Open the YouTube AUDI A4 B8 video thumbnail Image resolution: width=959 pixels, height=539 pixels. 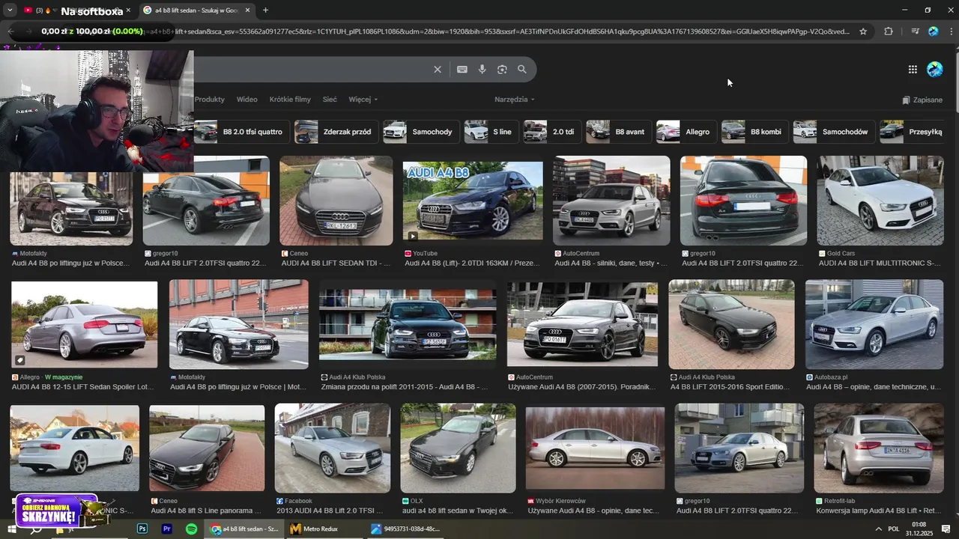point(473,201)
